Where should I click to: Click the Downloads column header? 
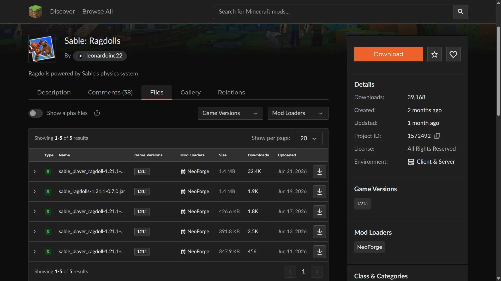pos(258,155)
